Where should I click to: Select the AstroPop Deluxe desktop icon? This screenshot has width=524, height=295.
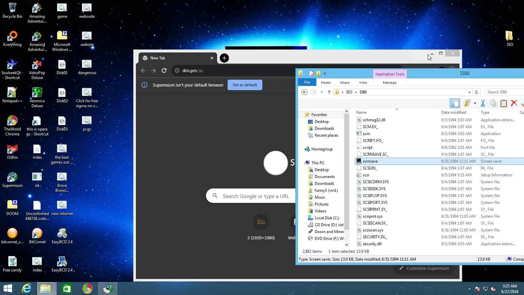click(37, 69)
